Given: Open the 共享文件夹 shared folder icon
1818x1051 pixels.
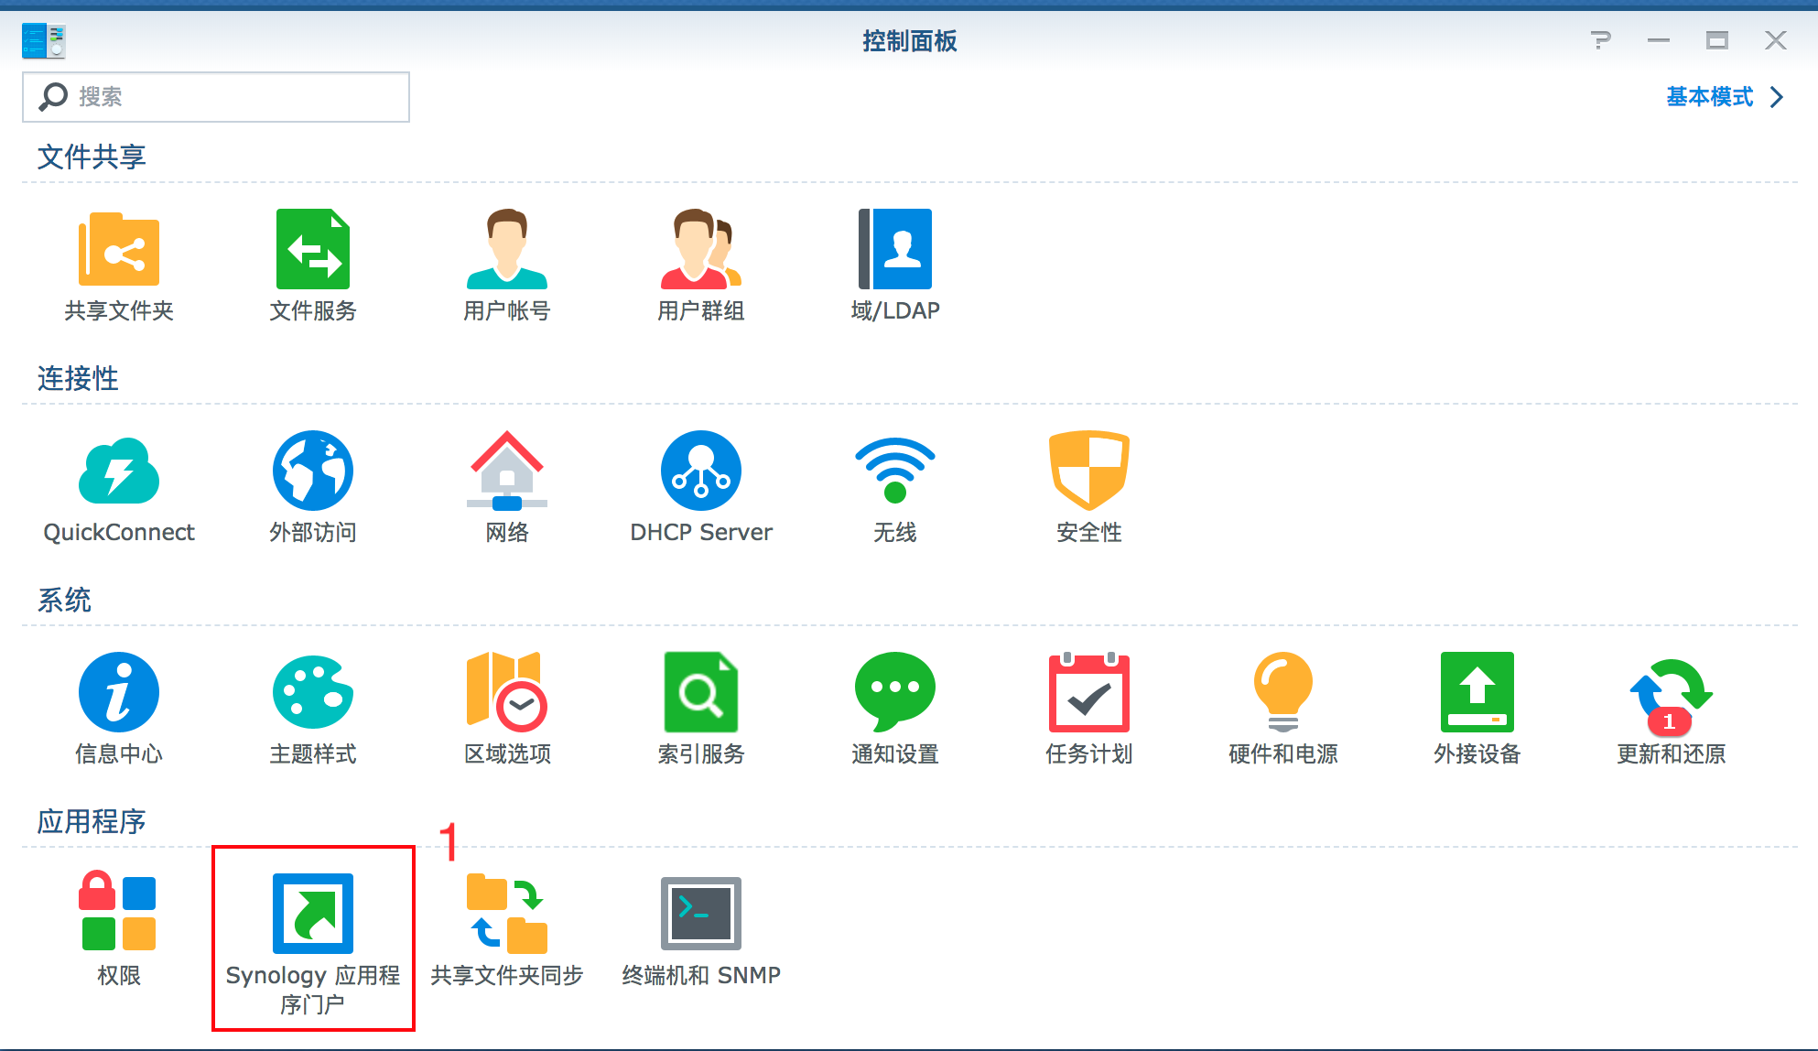Looking at the screenshot, I should pos(119,249).
